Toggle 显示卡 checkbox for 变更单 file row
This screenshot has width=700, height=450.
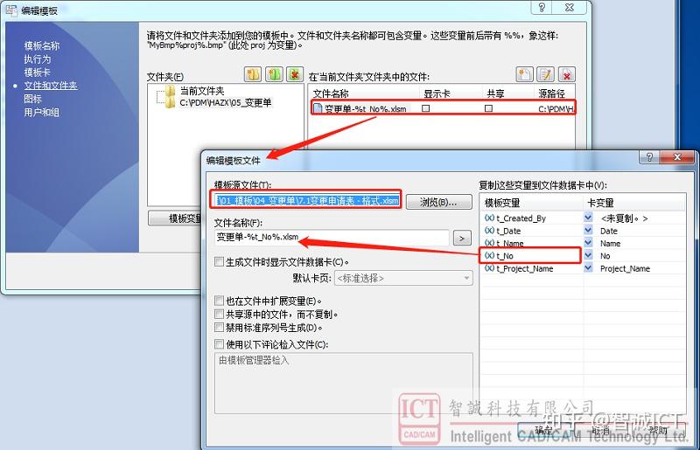(426, 108)
